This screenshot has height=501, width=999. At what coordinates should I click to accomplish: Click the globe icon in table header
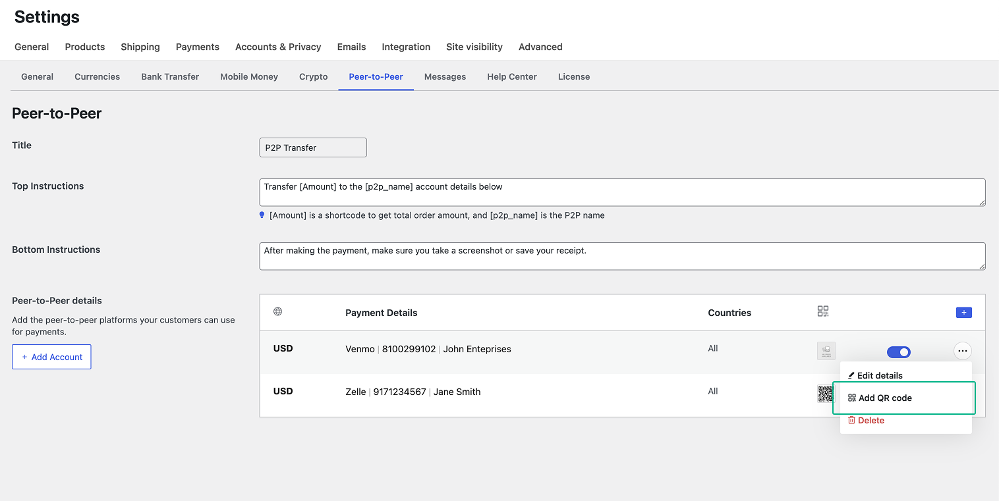(x=277, y=312)
